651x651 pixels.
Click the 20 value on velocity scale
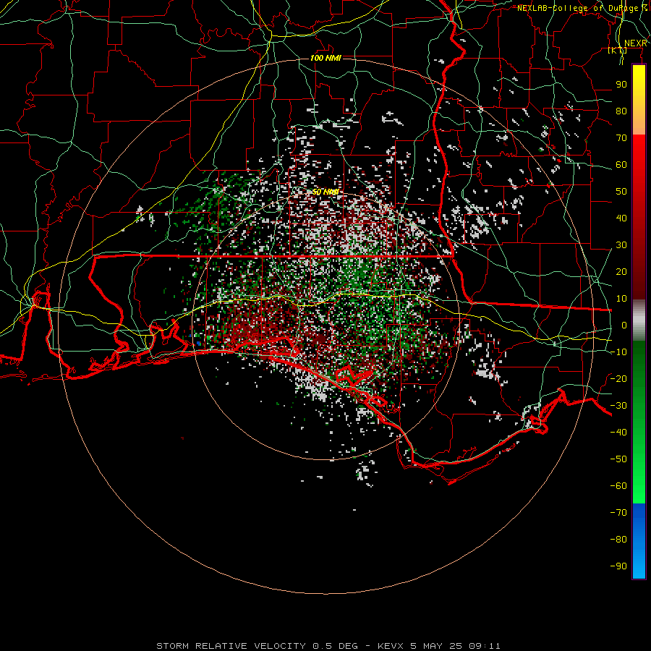[x=621, y=272]
